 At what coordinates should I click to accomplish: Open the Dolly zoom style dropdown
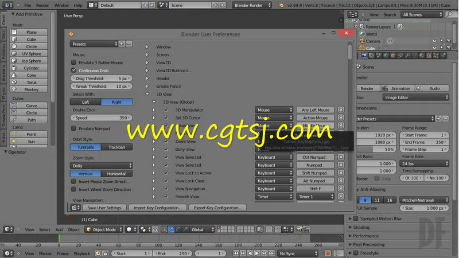tap(102, 166)
